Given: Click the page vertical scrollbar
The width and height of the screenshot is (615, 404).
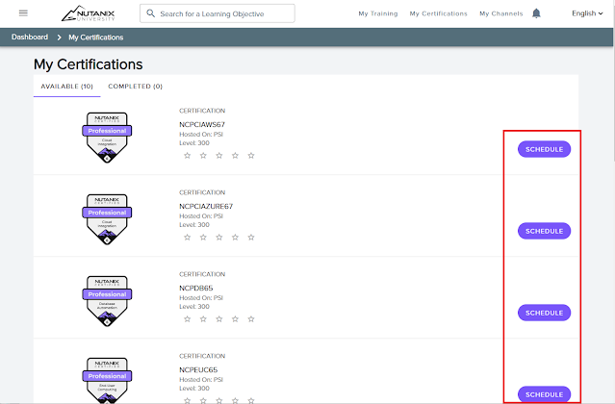Looking at the screenshot, I should point(613,81).
